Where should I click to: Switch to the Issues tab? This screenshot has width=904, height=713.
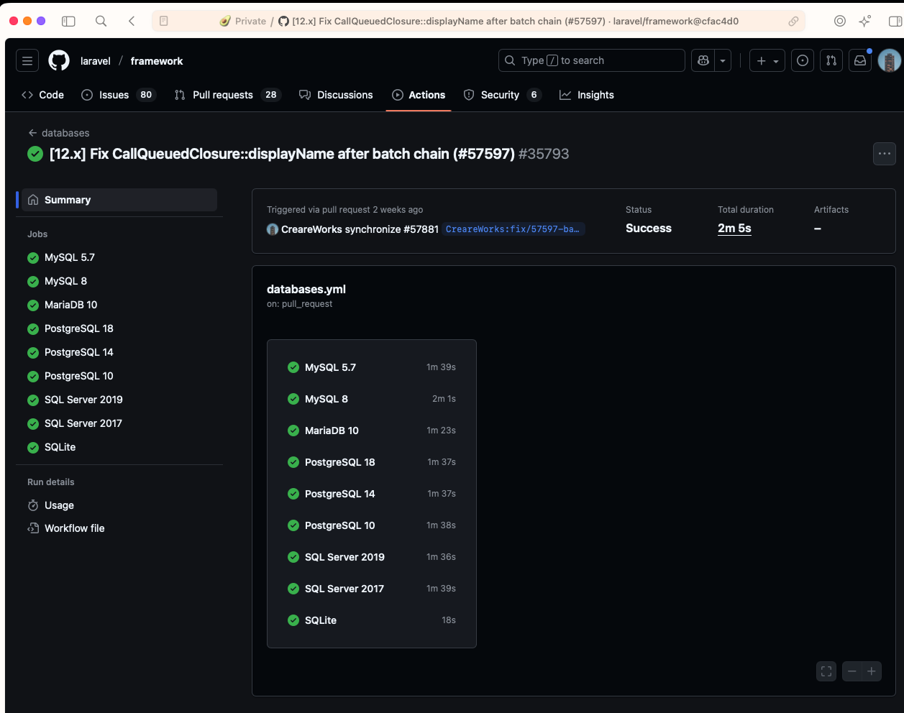[x=119, y=95]
